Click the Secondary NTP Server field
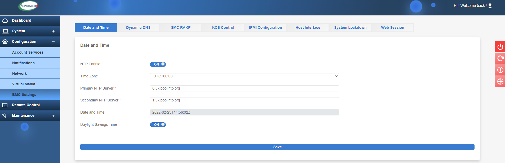The height and width of the screenshot is (163, 505). (x=244, y=100)
